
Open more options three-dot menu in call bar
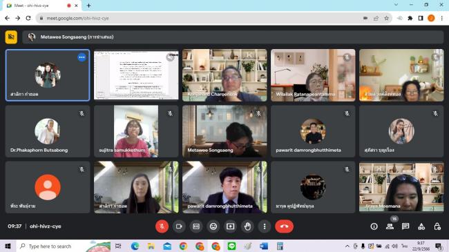[265, 226]
